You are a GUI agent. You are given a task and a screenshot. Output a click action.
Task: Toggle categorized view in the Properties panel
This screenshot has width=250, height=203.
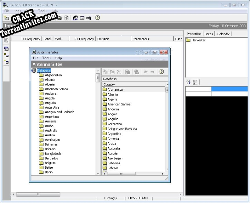[x=194, y=82]
